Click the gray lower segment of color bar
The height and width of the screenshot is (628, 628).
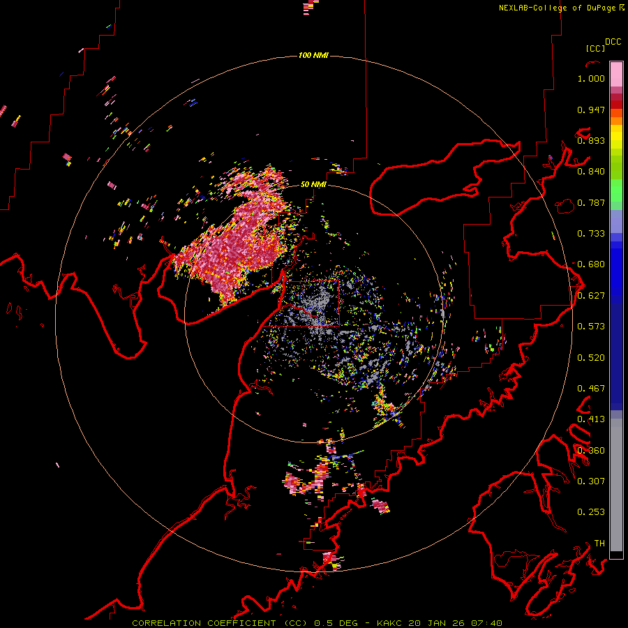[616, 485]
